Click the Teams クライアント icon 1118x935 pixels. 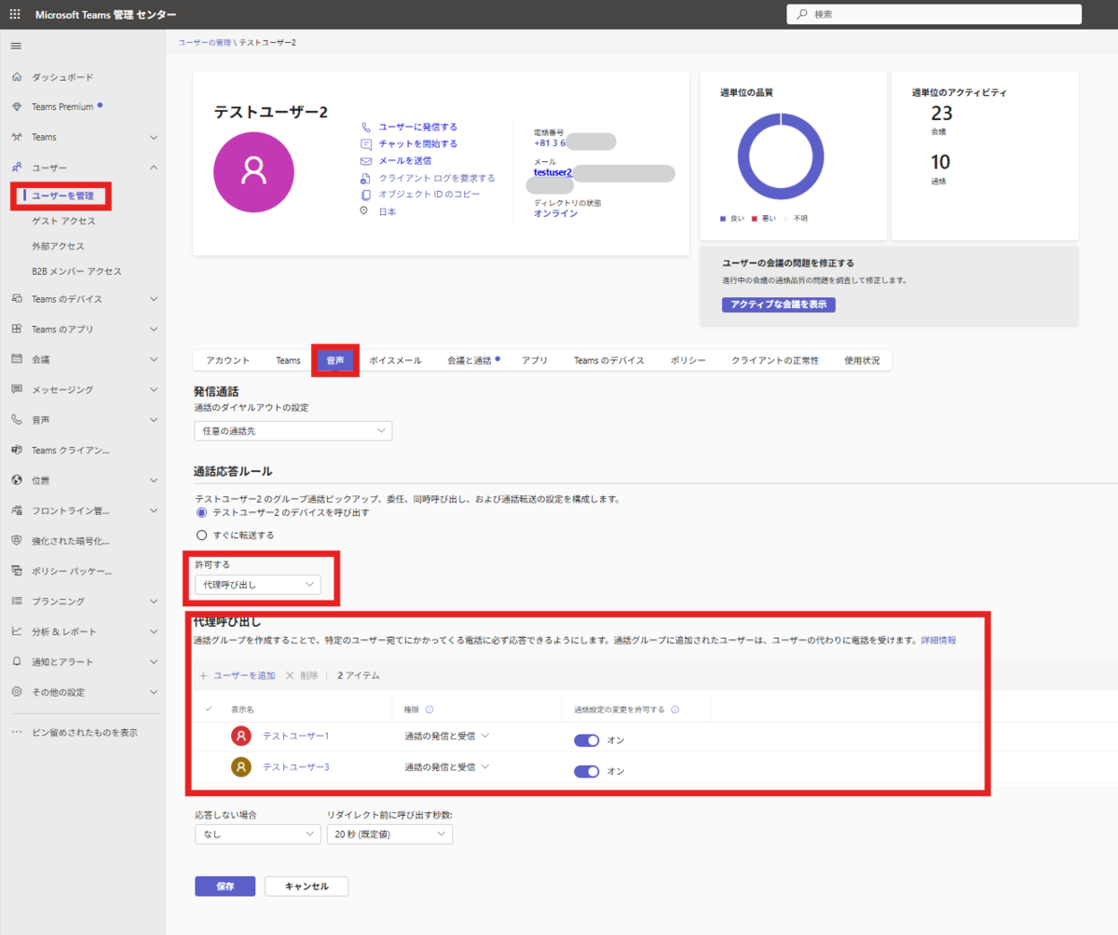coord(16,450)
